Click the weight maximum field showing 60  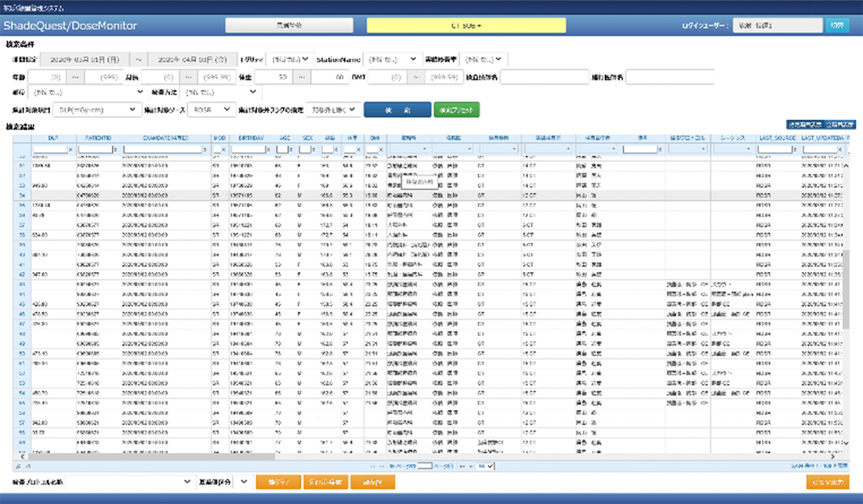click(x=331, y=77)
